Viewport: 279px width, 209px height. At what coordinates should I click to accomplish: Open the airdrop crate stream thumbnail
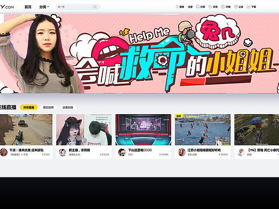256,130
